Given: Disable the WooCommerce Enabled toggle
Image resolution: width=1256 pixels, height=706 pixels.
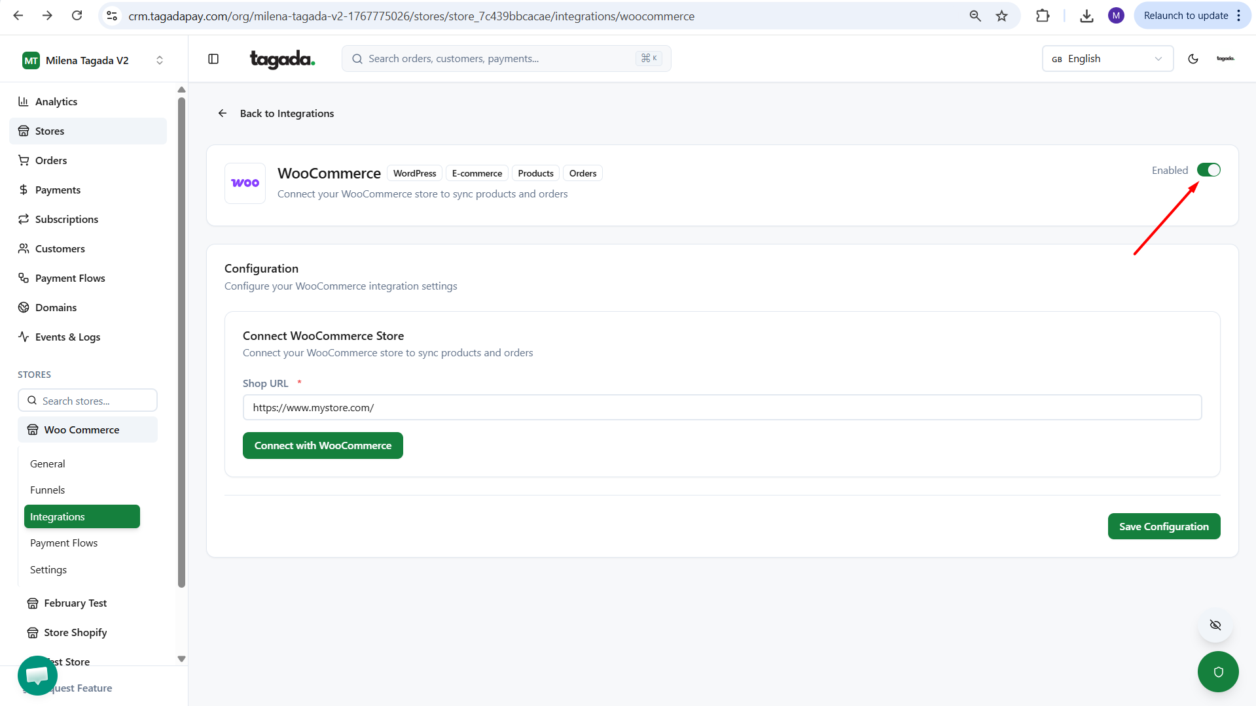Looking at the screenshot, I should (1208, 170).
